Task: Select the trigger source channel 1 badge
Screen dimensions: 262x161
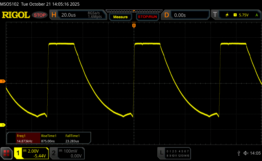Action: coord(235,15)
